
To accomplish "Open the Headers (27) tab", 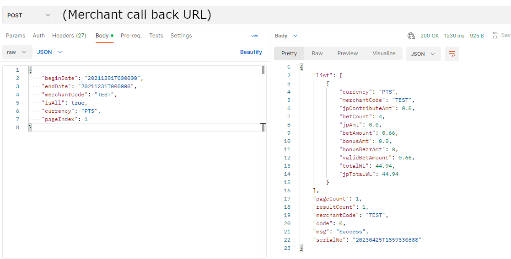I will (69, 36).
